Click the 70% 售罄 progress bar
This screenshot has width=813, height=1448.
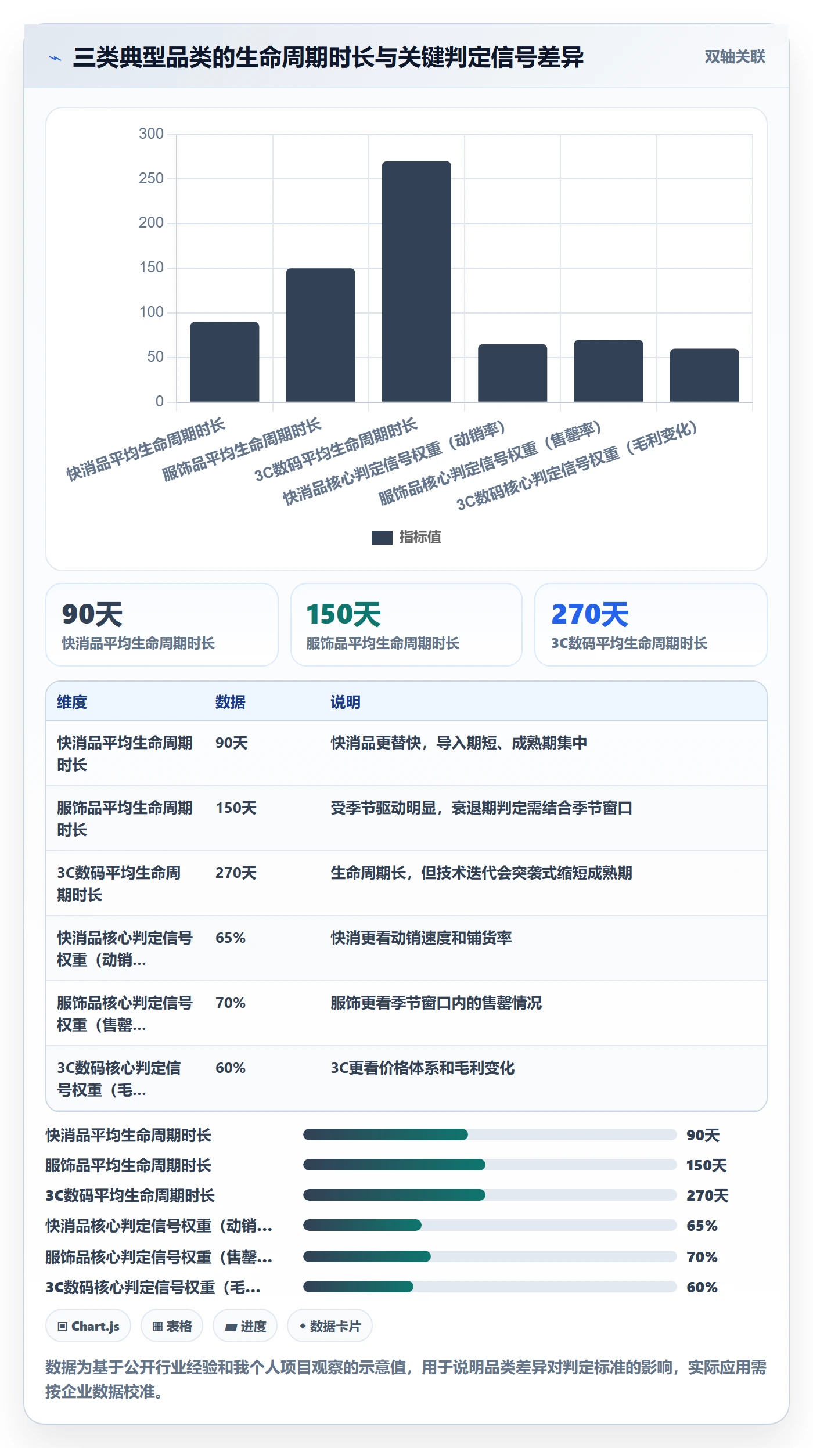pyautogui.click(x=490, y=1256)
